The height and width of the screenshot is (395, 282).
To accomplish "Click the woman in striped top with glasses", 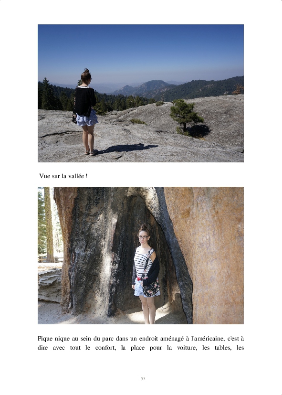I will [146, 274].
